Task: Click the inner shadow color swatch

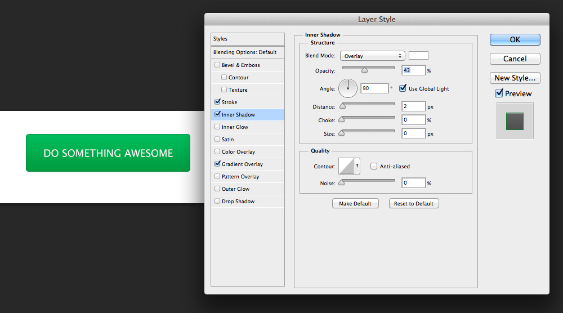Action: [418, 56]
